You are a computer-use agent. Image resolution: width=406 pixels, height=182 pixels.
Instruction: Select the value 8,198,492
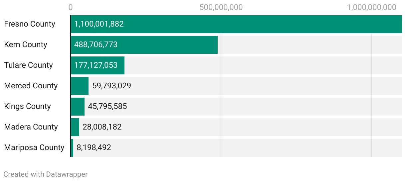(94, 148)
